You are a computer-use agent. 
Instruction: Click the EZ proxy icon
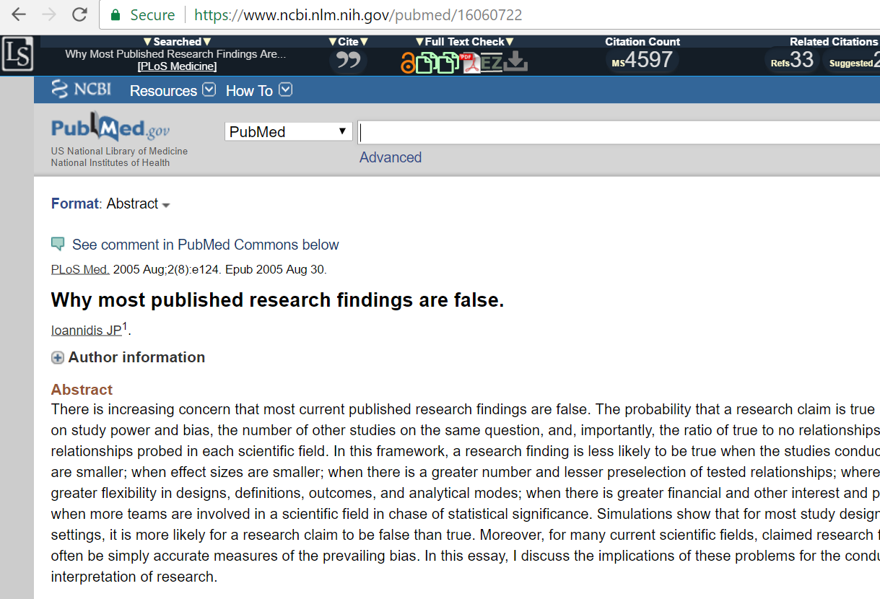pyautogui.click(x=492, y=63)
